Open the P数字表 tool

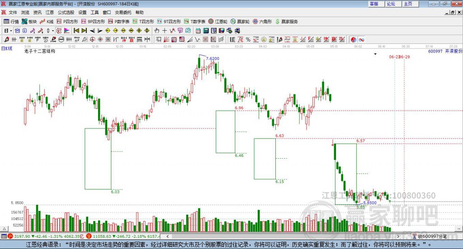(x=119, y=22)
